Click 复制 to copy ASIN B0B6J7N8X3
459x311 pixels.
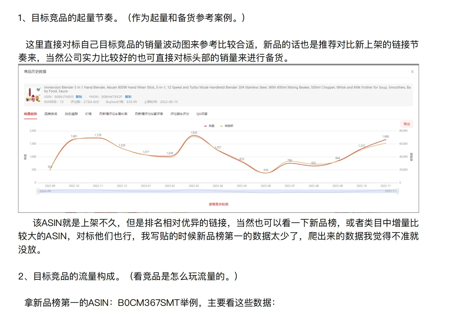pos(79,97)
